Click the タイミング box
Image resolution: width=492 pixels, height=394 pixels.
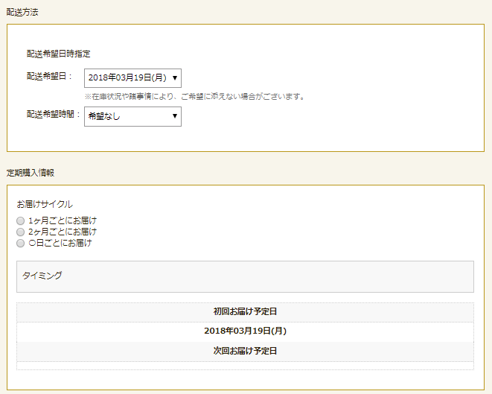[x=245, y=276]
